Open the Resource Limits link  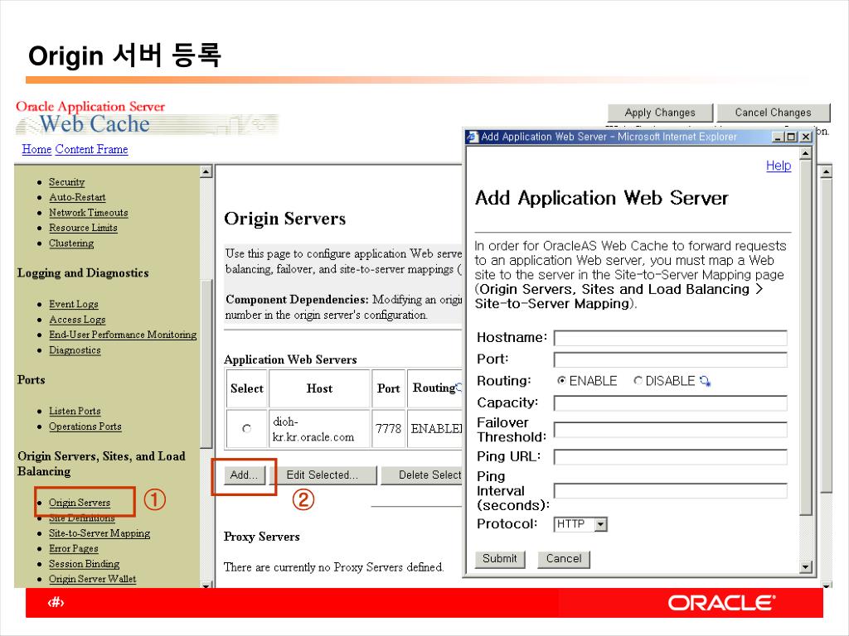pos(83,228)
